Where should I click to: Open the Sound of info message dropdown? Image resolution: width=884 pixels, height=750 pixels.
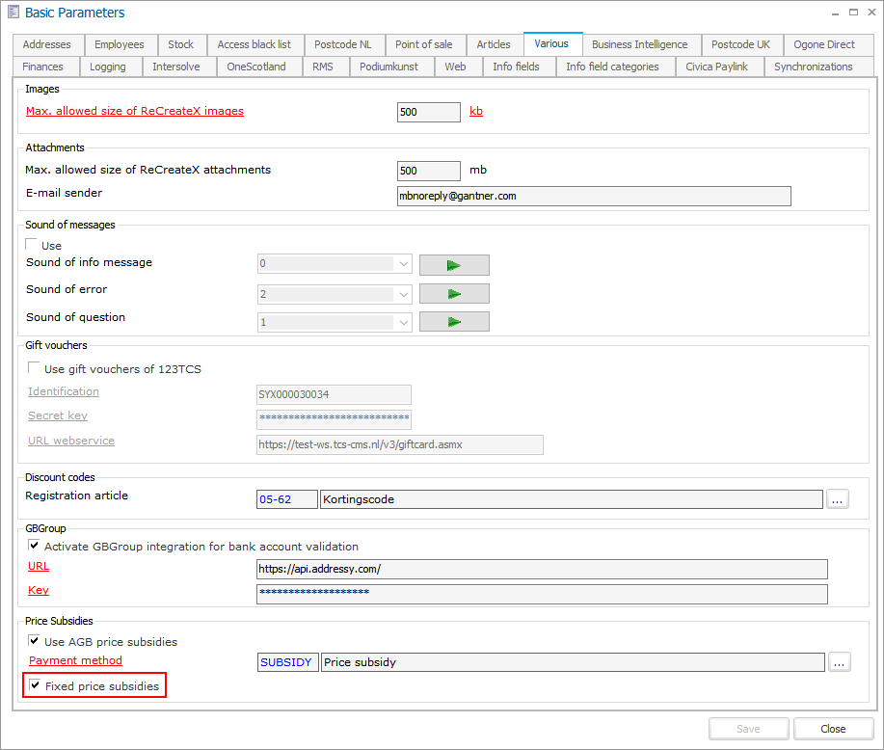pos(403,265)
